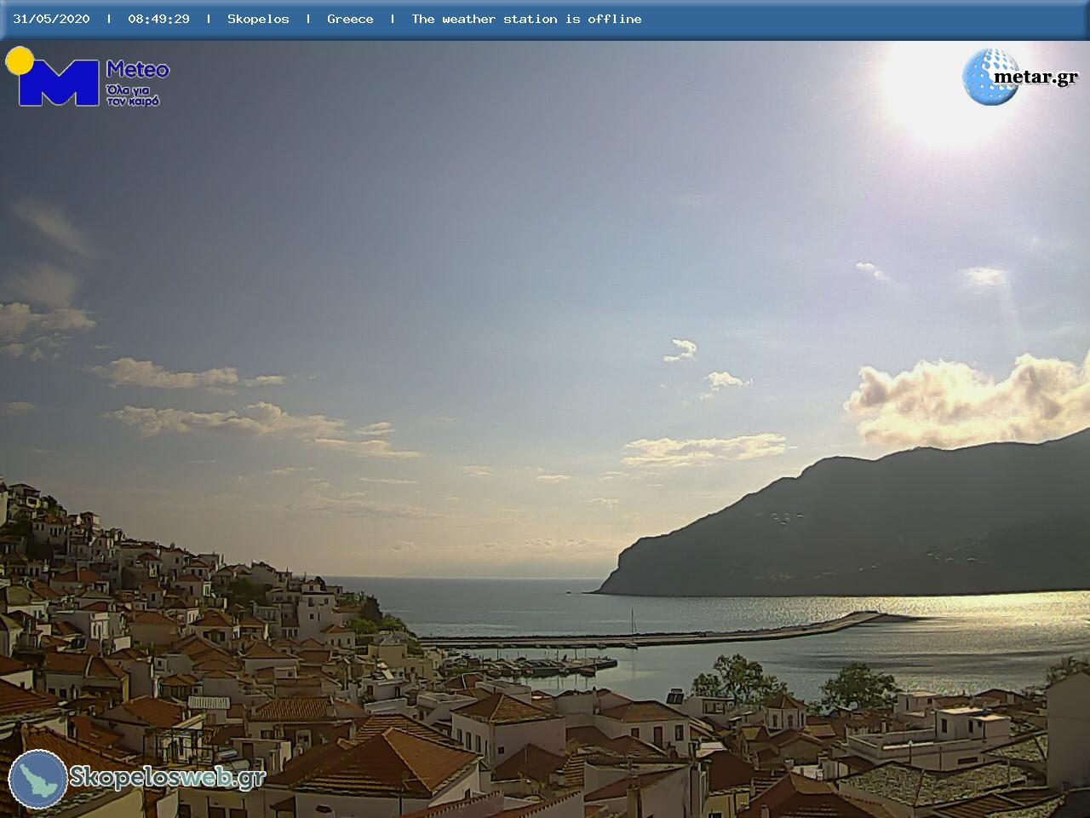1090x818 pixels.
Task: Click the Skopelosweb.gr island logo
Action: pos(38,779)
